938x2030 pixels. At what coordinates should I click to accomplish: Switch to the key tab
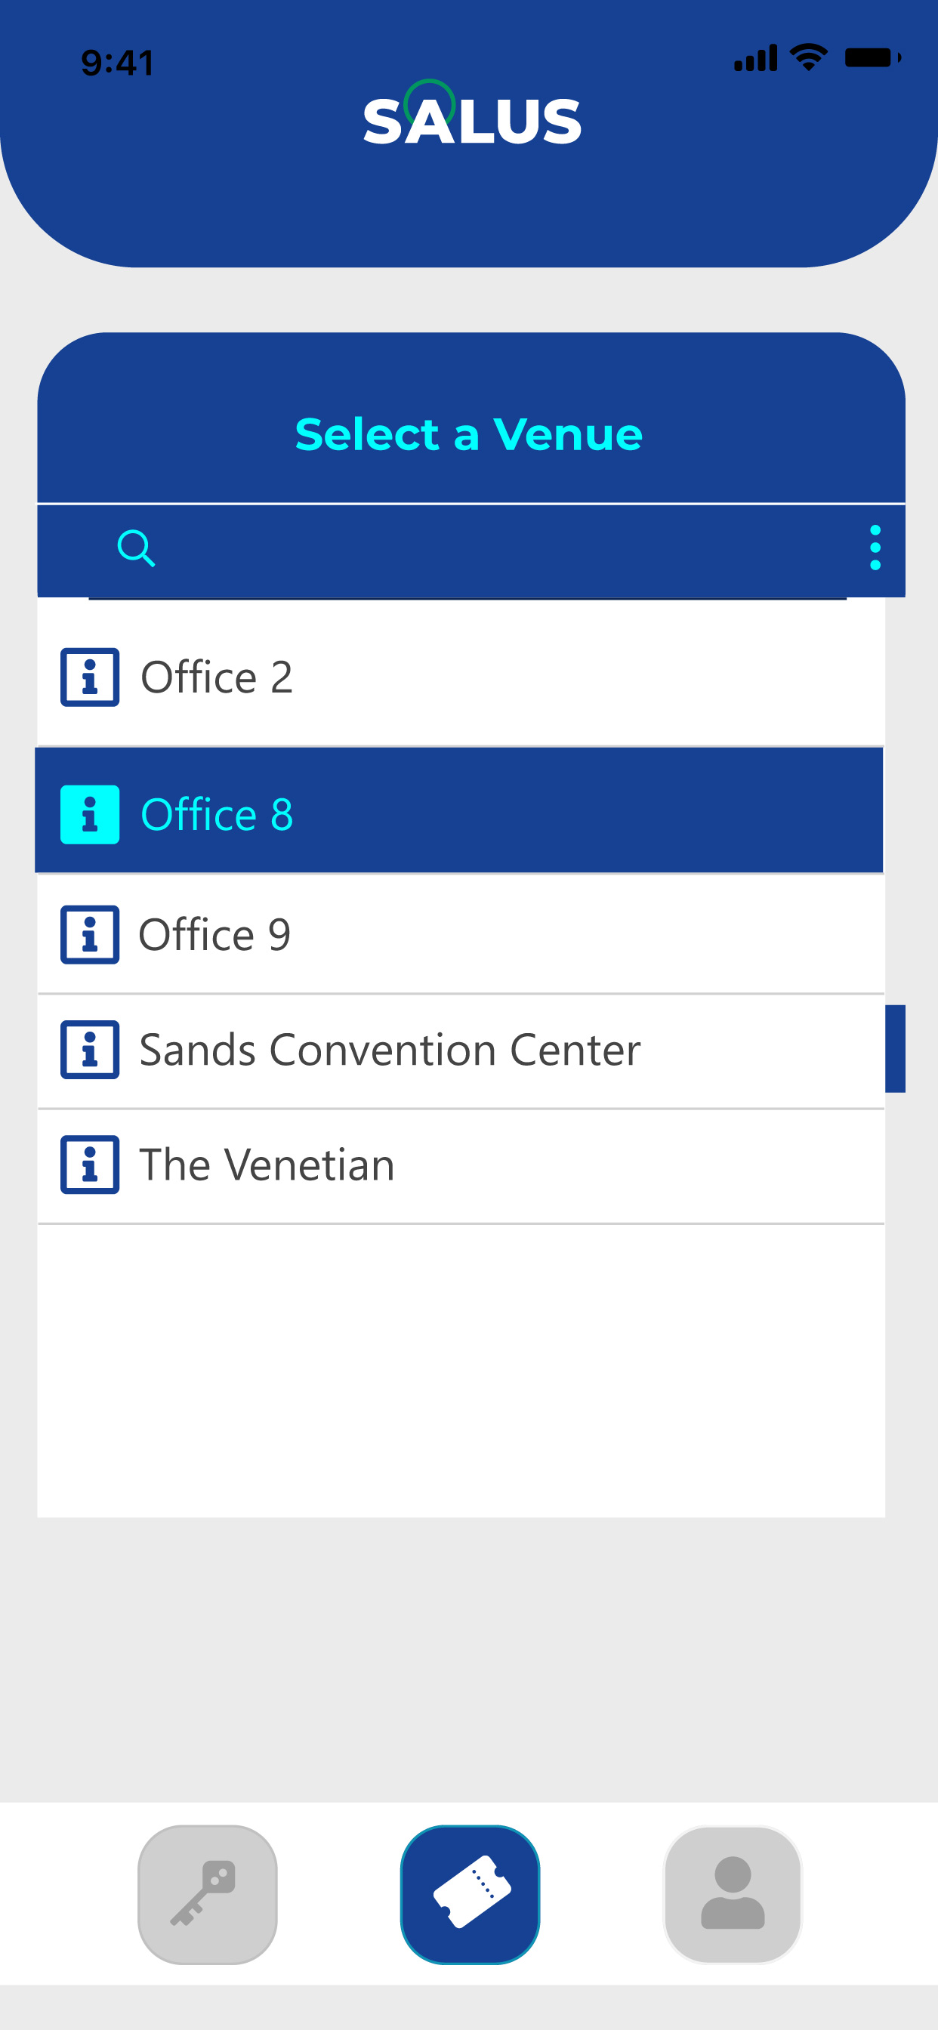click(207, 1893)
